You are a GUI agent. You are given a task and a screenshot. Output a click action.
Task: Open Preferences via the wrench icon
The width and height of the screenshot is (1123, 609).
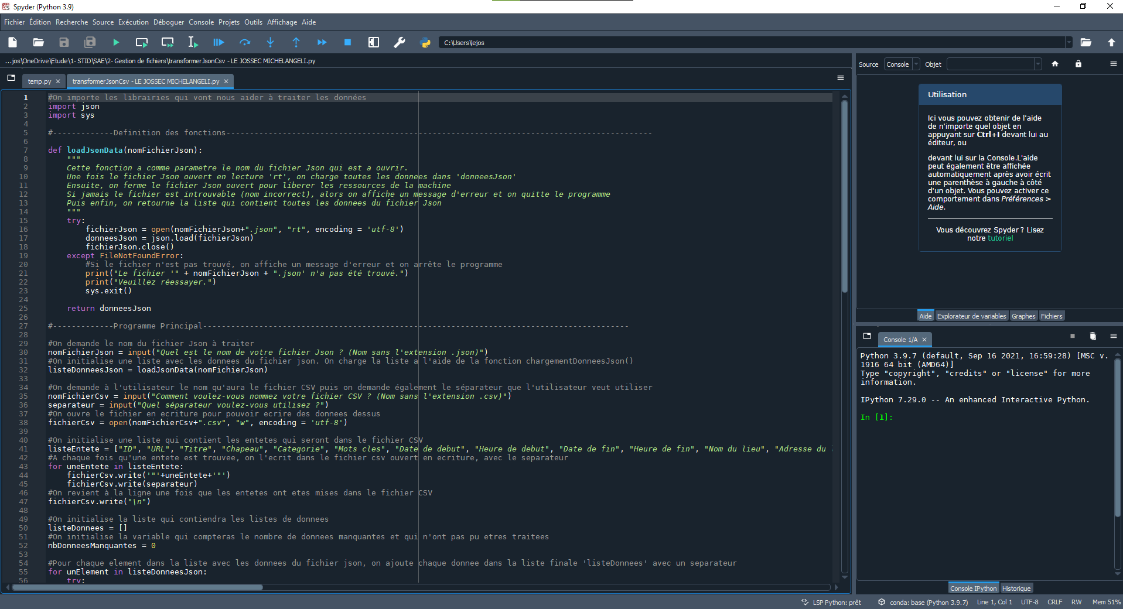click(x=400, y=42)
